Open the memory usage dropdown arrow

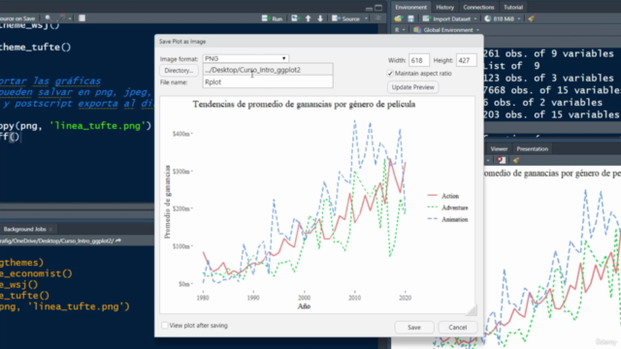pyautogui.click(x=519, y=18)
